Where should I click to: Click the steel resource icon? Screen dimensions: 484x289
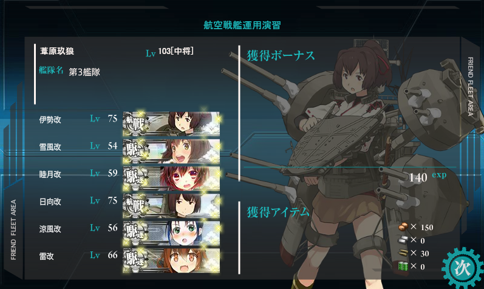coord(403,240)
